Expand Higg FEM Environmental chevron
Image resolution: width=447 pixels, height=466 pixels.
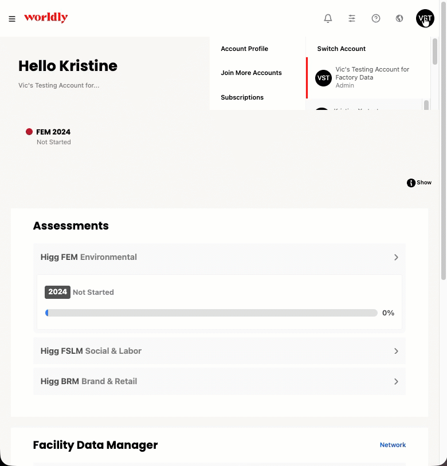[396, 258]
